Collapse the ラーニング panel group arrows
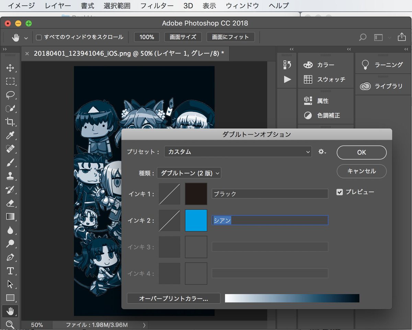Viewport: 412px width, 330px height. (x=407, y=49)
